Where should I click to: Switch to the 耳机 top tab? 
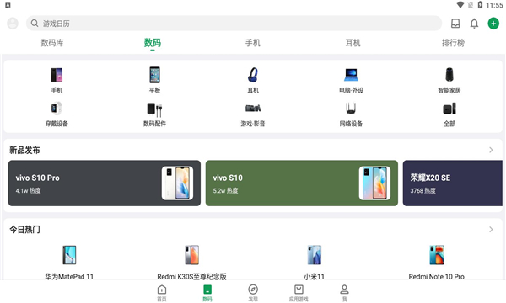pyautogui.click(x=353, y=43)
